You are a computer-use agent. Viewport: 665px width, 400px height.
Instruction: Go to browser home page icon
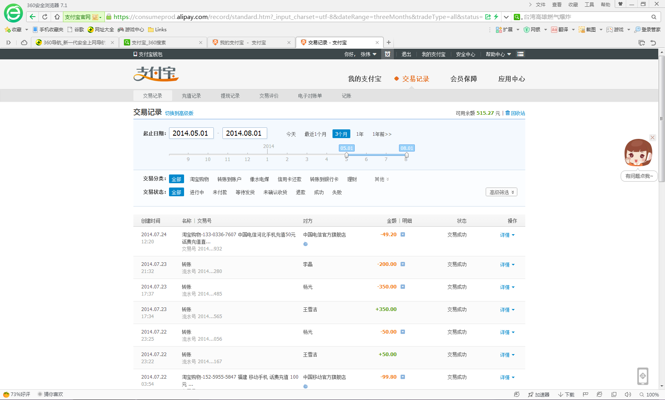(57, 17)
